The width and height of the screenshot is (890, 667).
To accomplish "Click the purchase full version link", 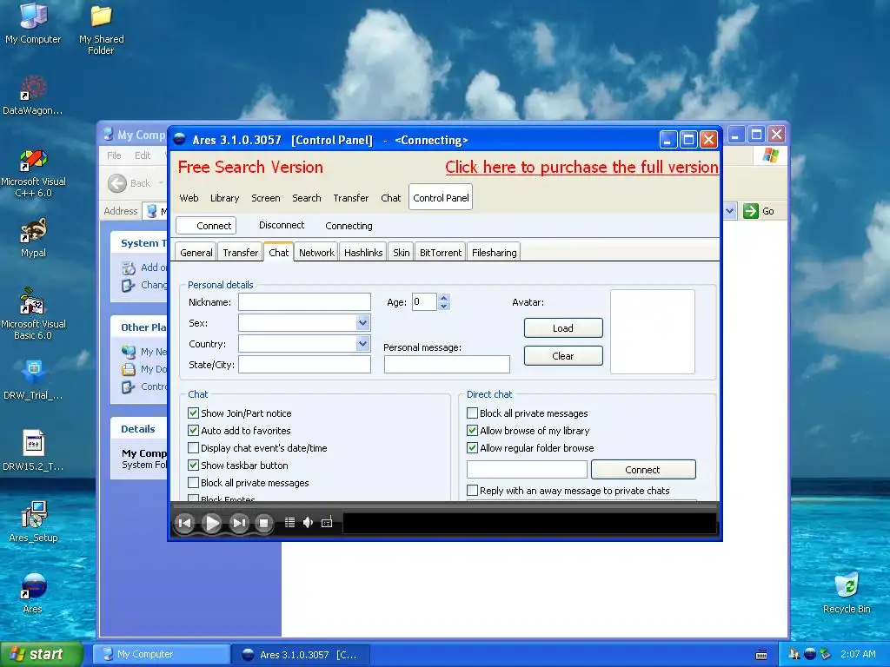I will (x=581, y=167).
